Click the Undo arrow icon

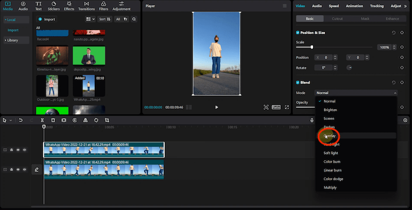pyautogui.click(x=21, y=120)
